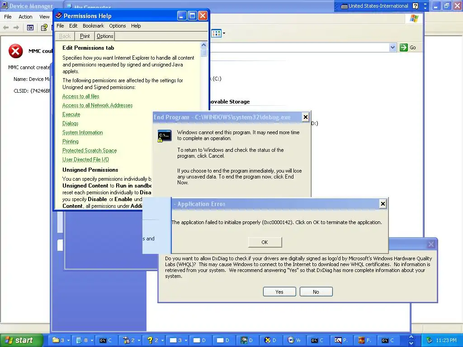Expand 3-window taskbar group arrow
Viewport: 463px width, 347px height.
[x=186, y=341]
